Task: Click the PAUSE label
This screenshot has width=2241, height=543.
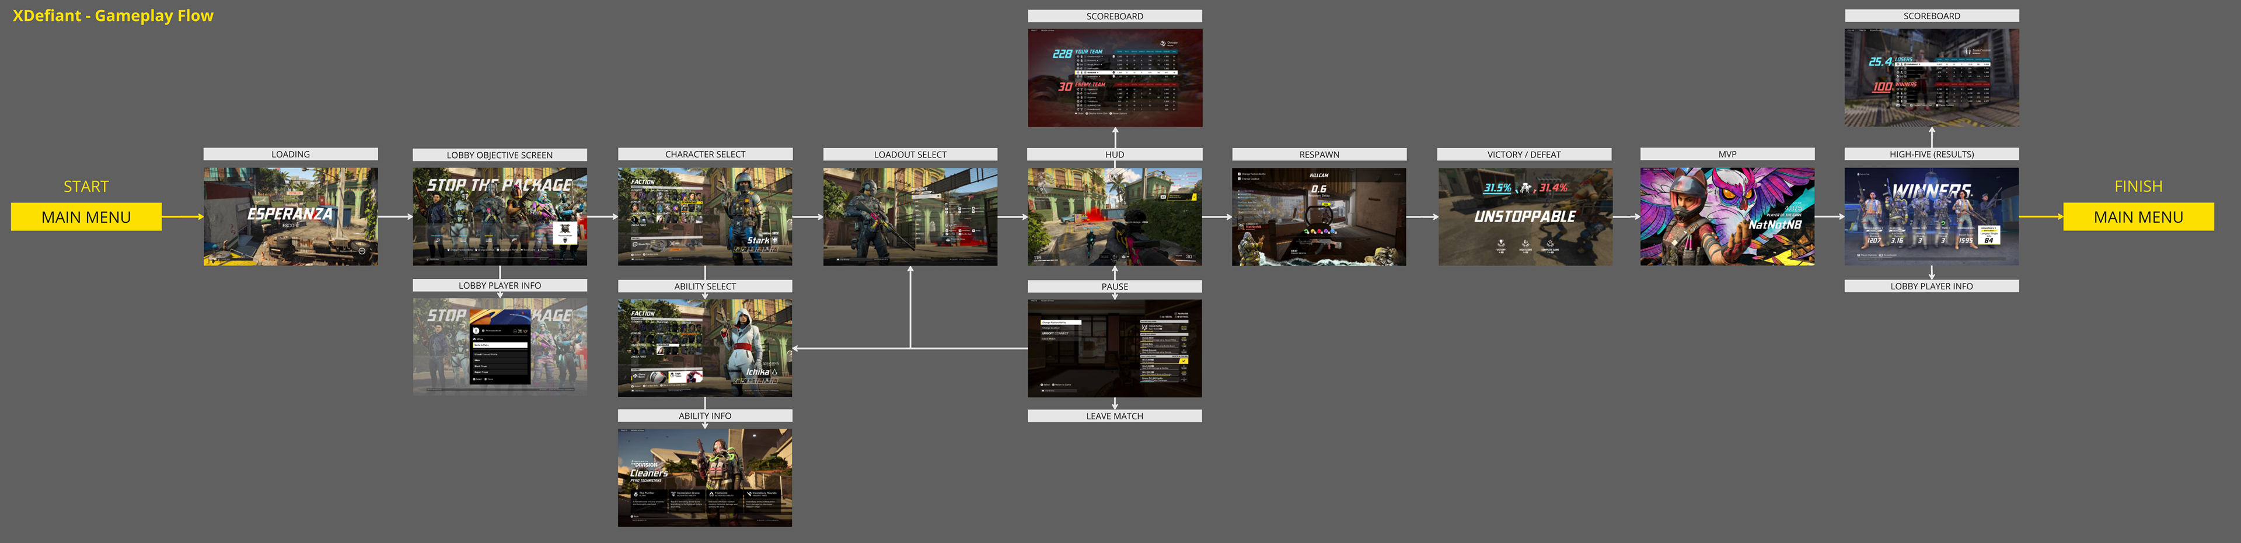Action: click(x=1115, y=286)
